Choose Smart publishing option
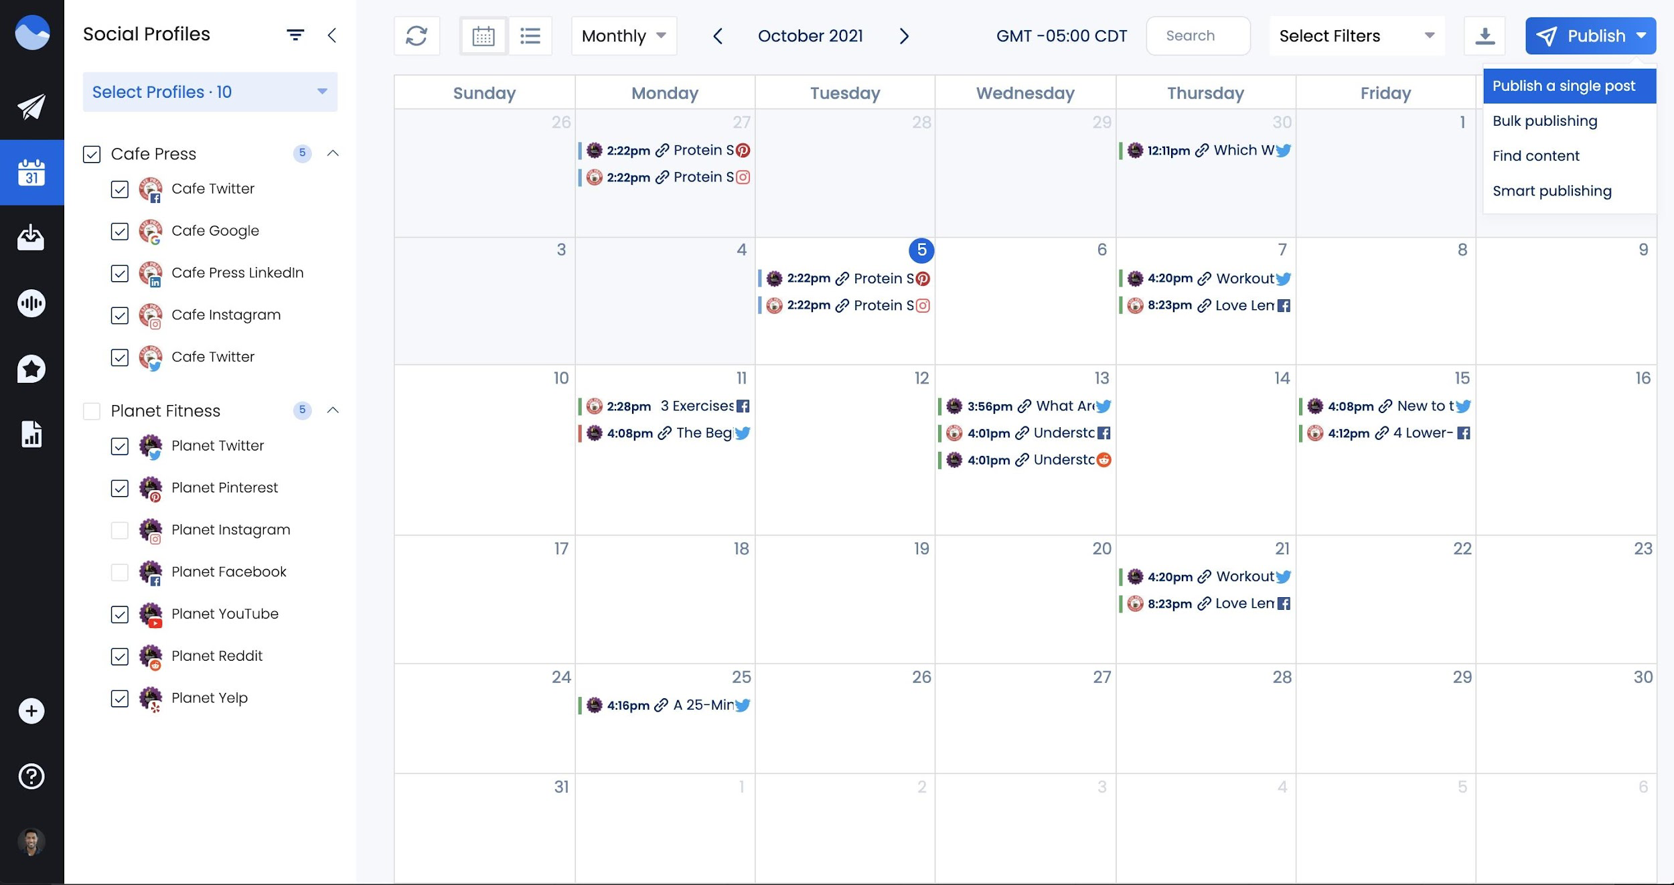 click(x=1553, y=191)
